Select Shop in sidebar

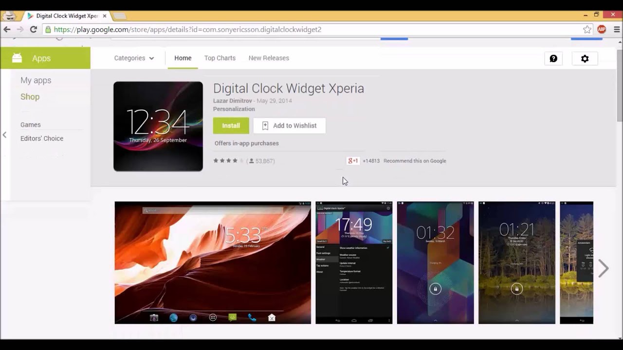[x=30, y=97]
